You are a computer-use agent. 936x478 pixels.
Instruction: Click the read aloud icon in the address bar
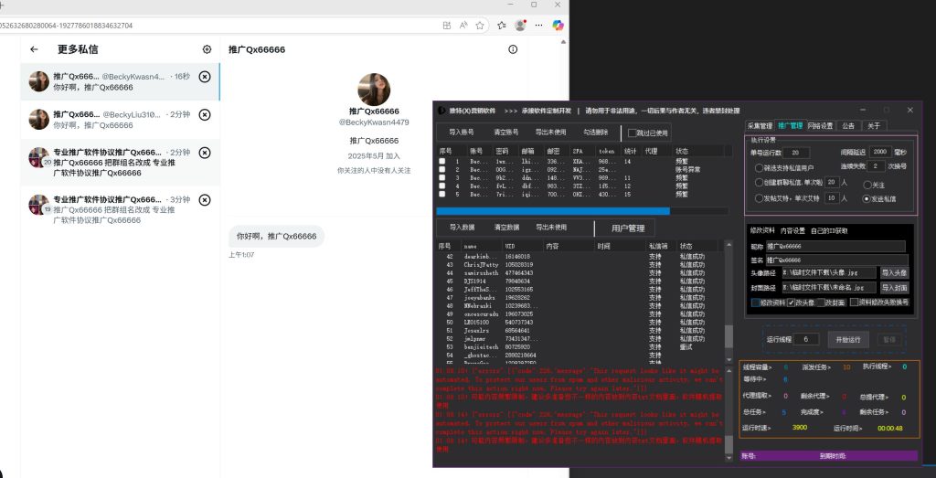point(462,26)
